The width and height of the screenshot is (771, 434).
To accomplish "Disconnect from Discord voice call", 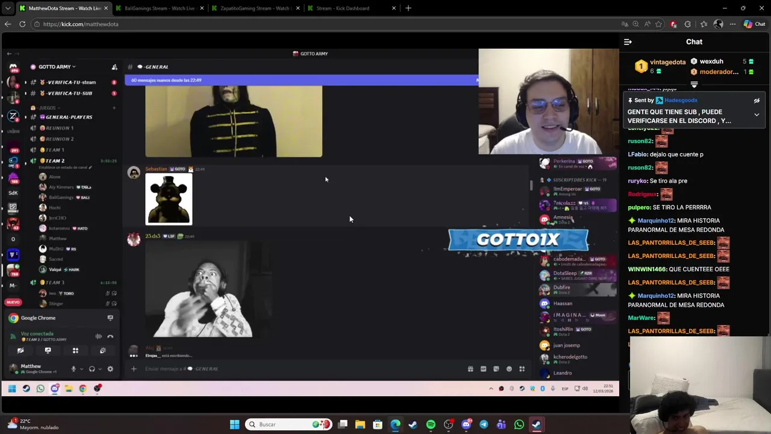I will 110,336.
